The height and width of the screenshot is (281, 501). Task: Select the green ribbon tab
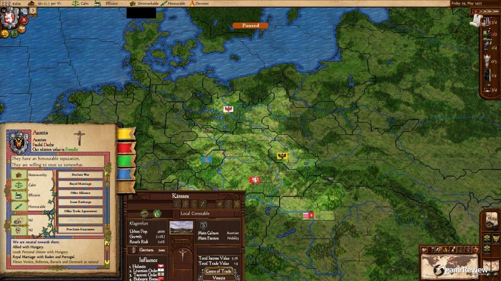point(126,161)
